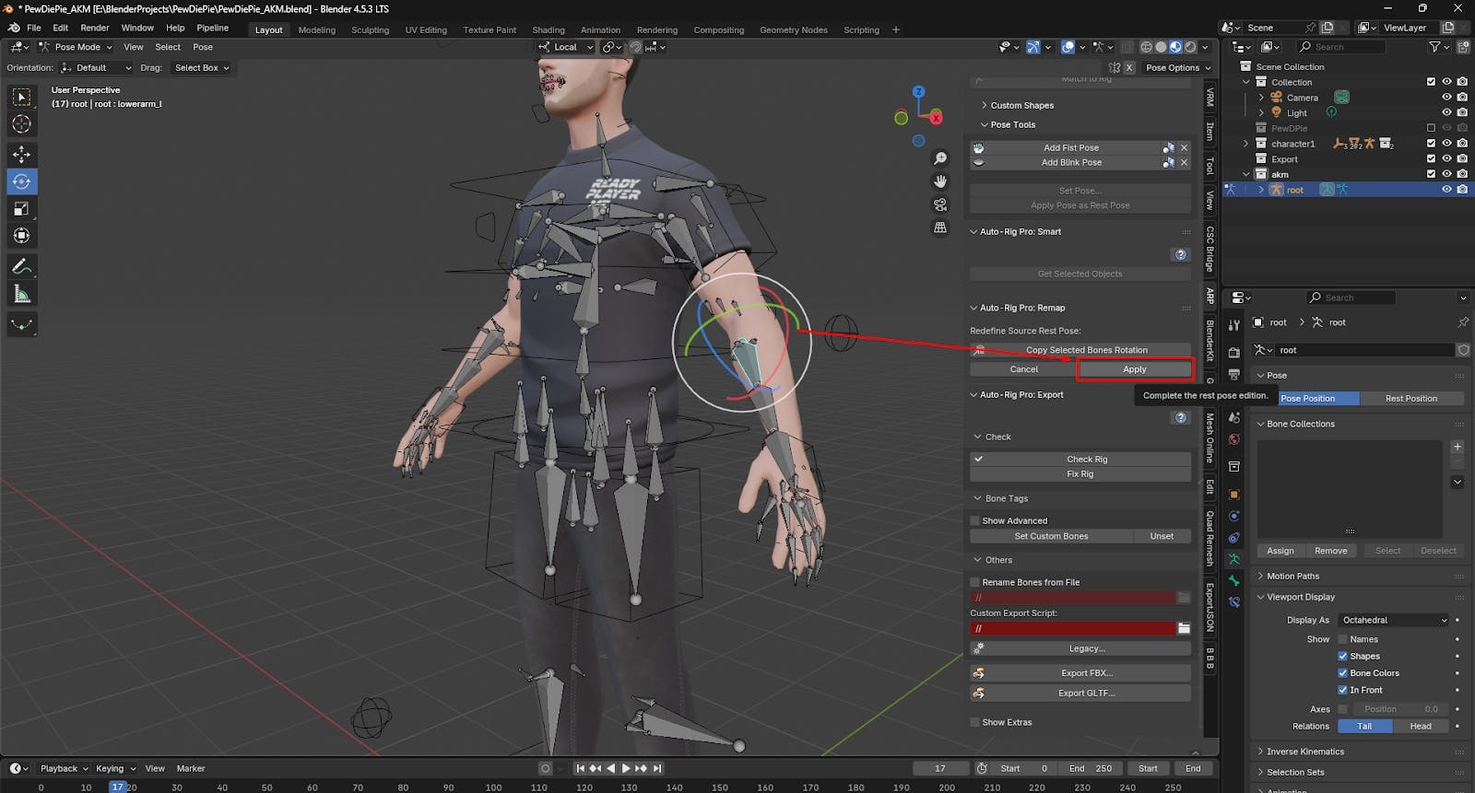Screen dimensions: 1475x793
Task: Click the Export FBX button
Action: 1080,672
